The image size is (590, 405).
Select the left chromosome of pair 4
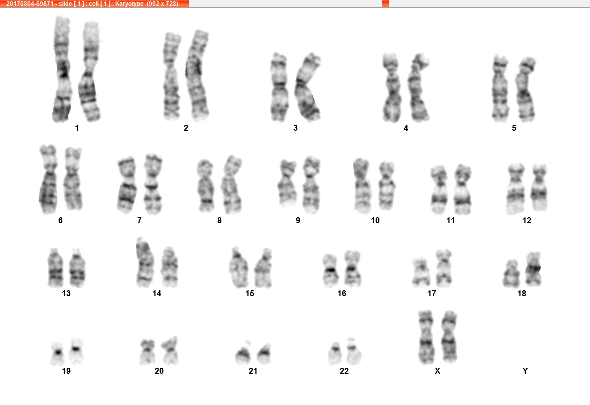tap(392, 88)
